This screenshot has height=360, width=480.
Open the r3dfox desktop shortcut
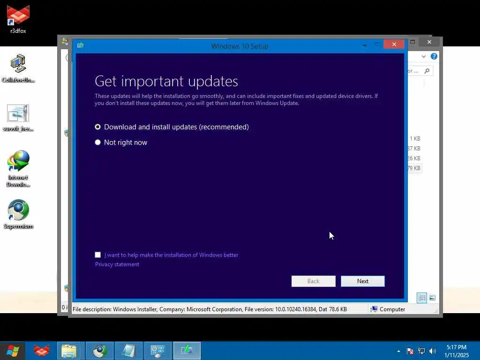(18, 19)
